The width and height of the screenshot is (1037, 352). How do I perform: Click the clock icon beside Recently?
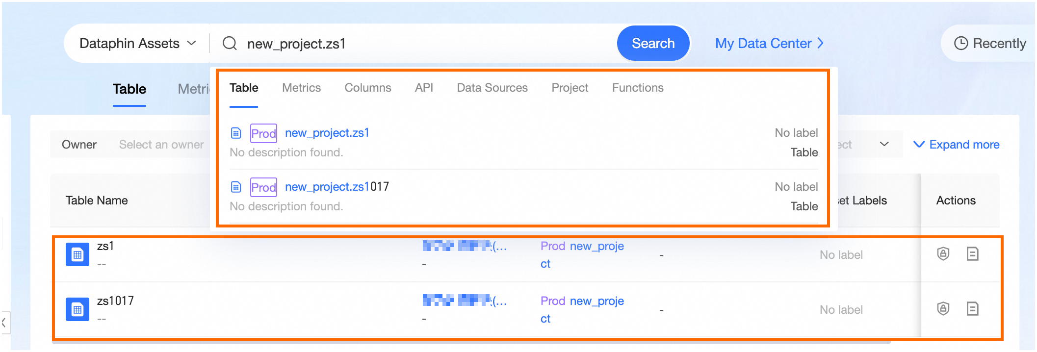point(960,44)
